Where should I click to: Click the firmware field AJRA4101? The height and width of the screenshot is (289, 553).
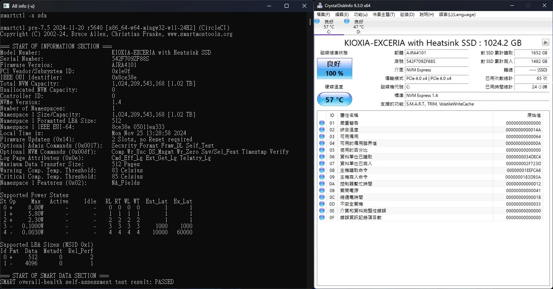(x=436, y=53)
